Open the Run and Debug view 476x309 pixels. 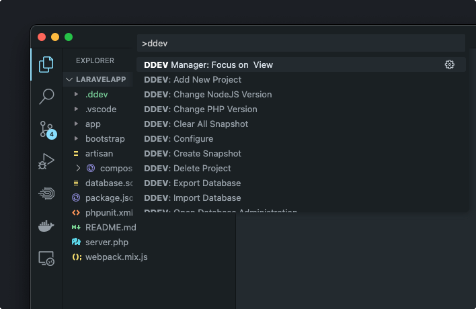click(46, 161)
